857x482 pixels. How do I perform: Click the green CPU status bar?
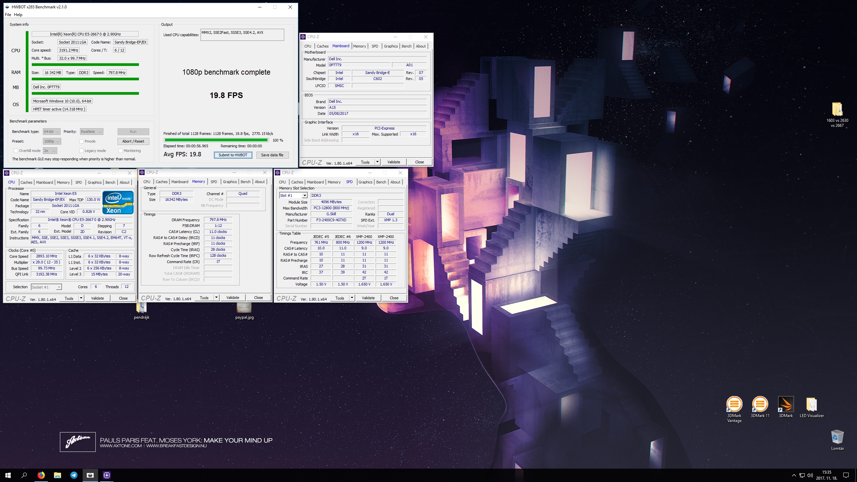[x=85, y=65]
